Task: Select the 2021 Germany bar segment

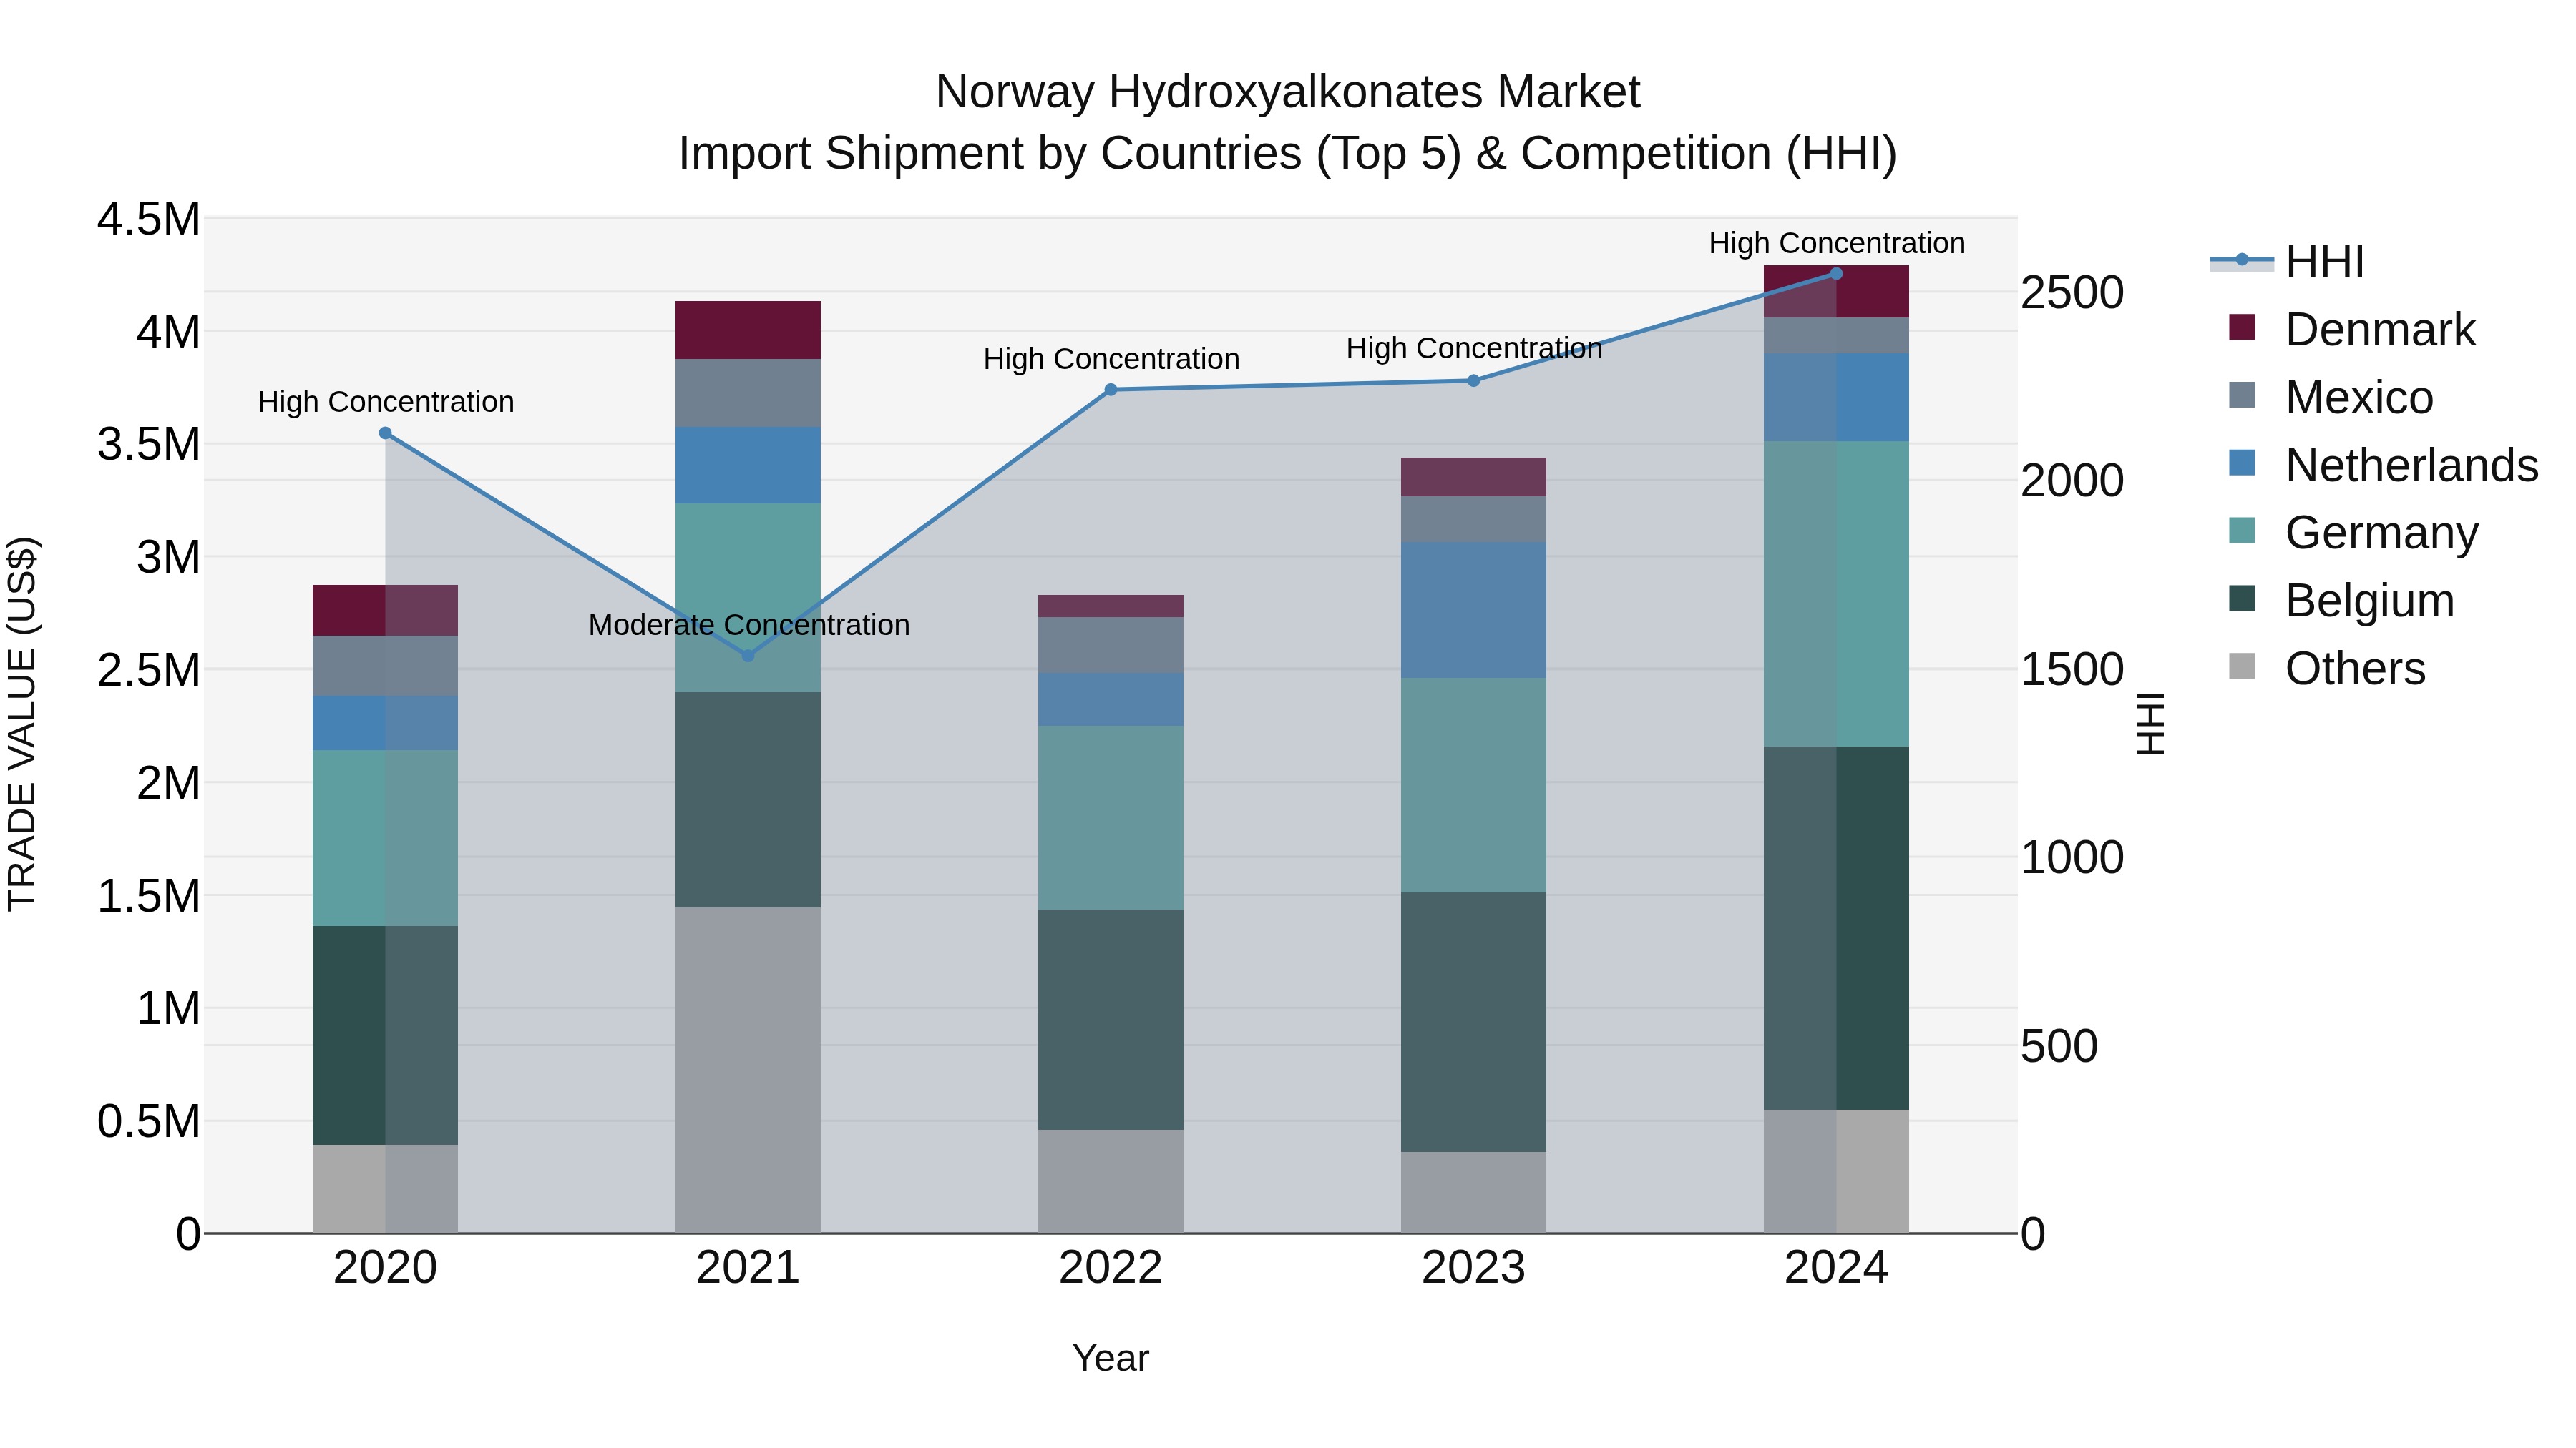Action: coord(748,598)
